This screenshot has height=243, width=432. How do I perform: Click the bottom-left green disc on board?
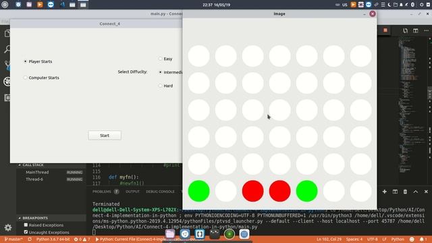tap(198, 191)
